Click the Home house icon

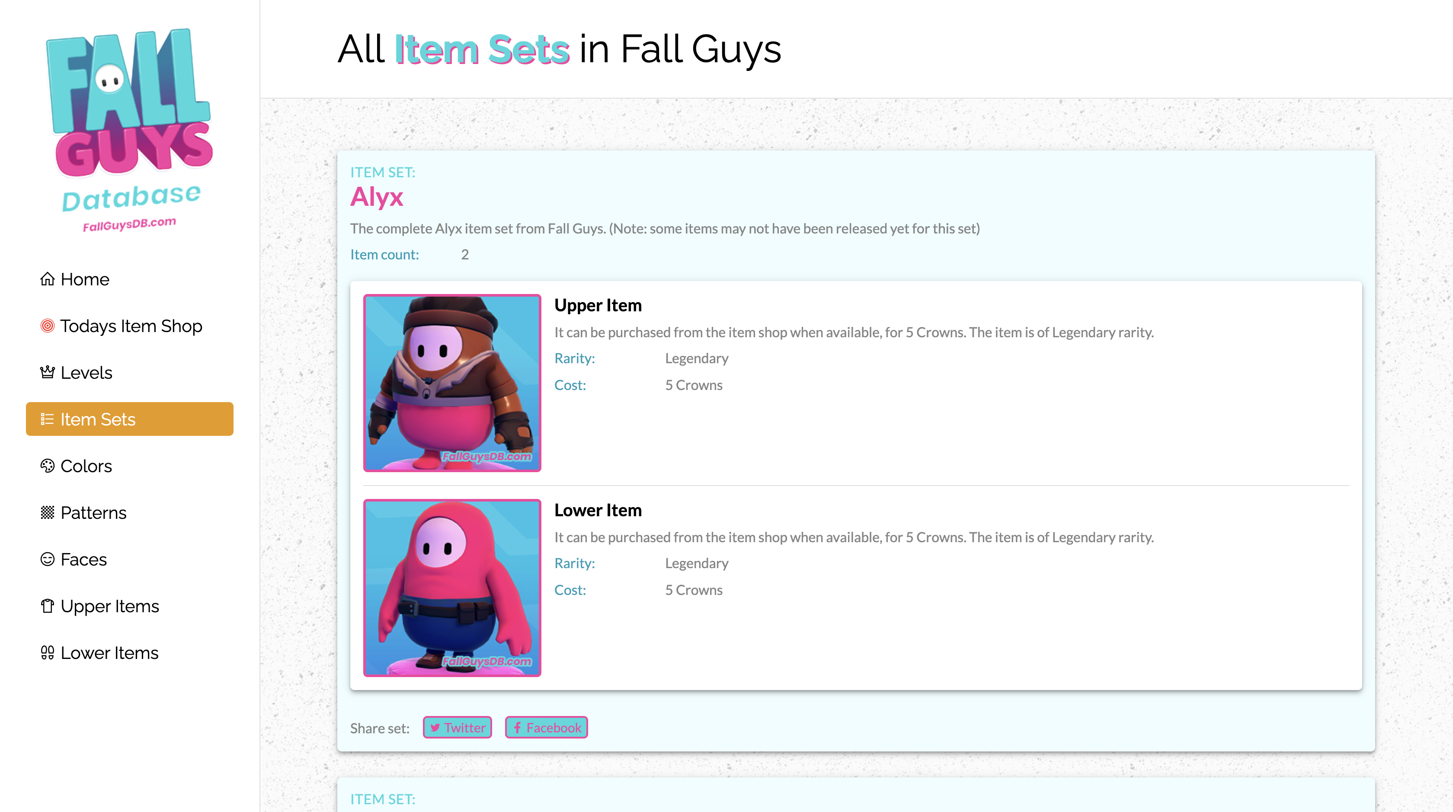pyautogui.click(x=48, y=279)
